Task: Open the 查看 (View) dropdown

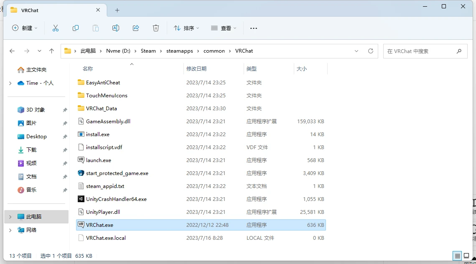Action: pyautogui.click(x=224, y=28)
